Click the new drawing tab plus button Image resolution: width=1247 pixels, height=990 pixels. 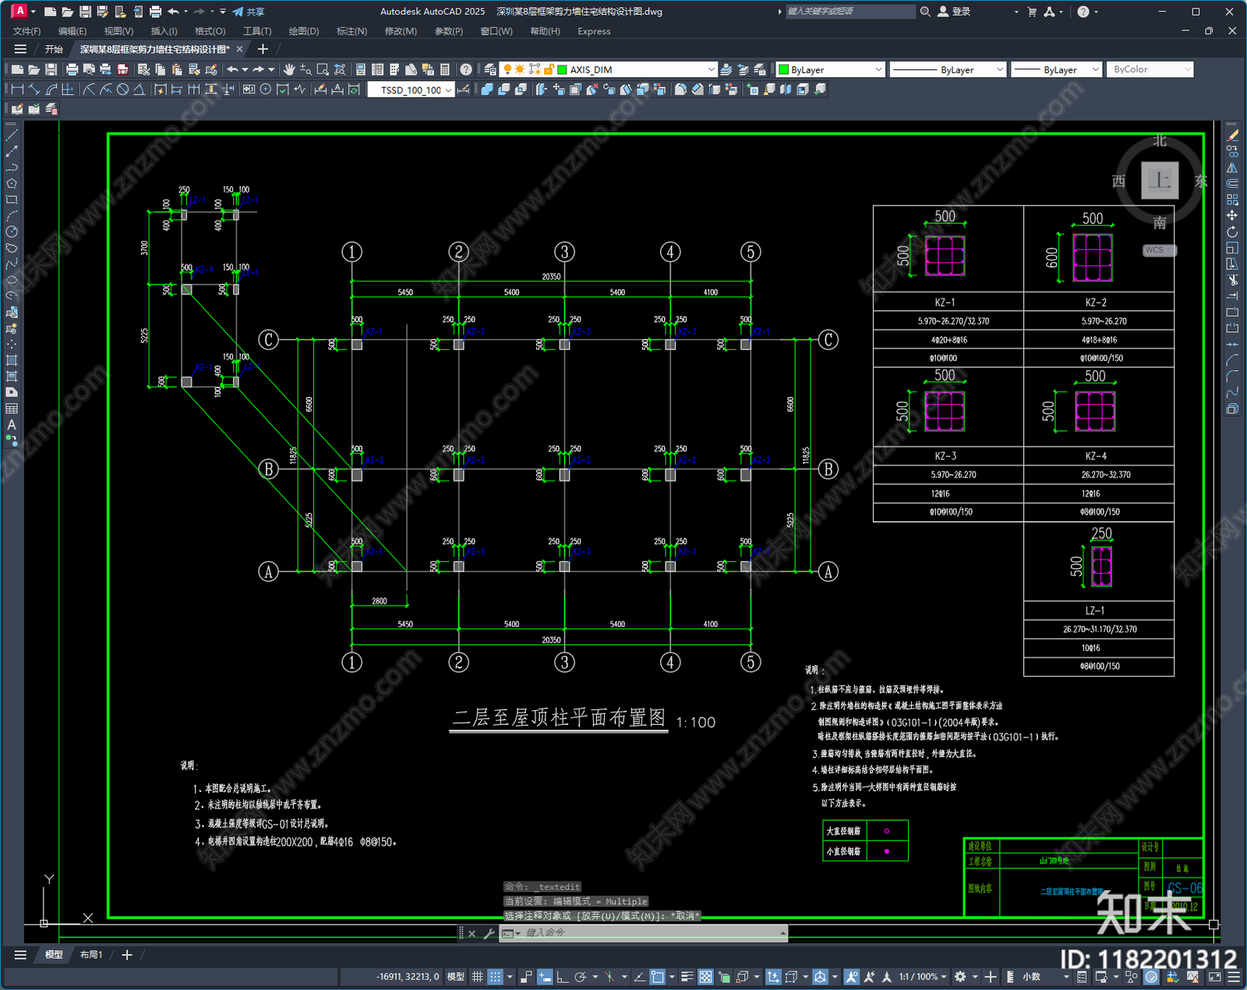point(263,49)
